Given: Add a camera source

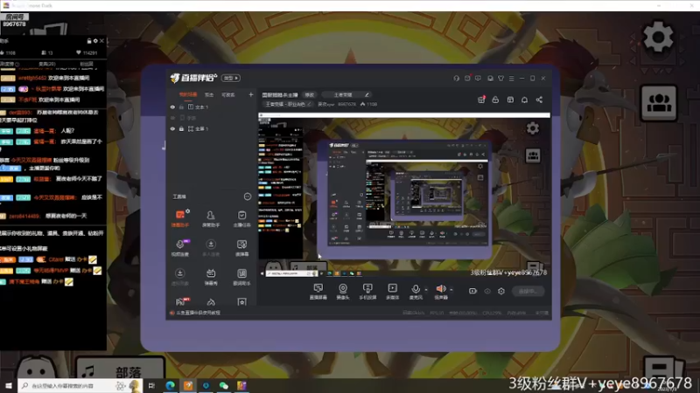Looking at the screenshot, I should [x=343, y=292].
